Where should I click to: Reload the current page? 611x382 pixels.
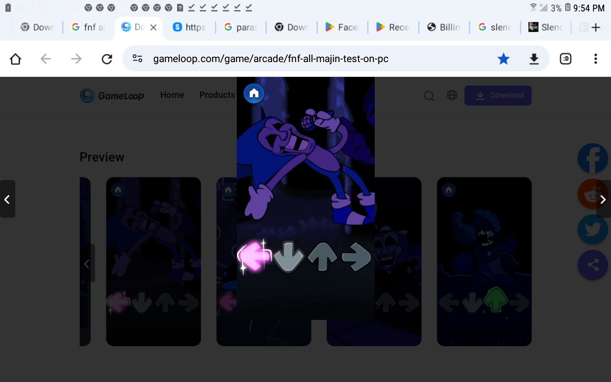click(x=107, y=59)
